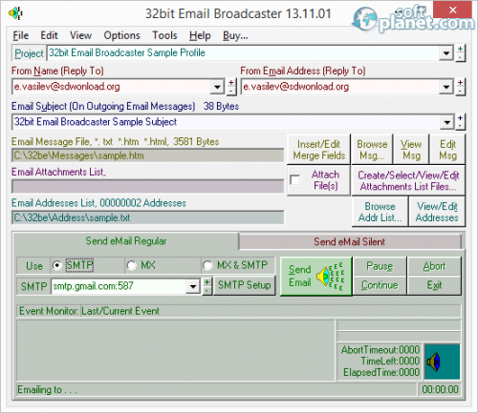Screen dimensions: 478x413
Task: Toggle the Attach File(s) checkbox
Action: 295,180
